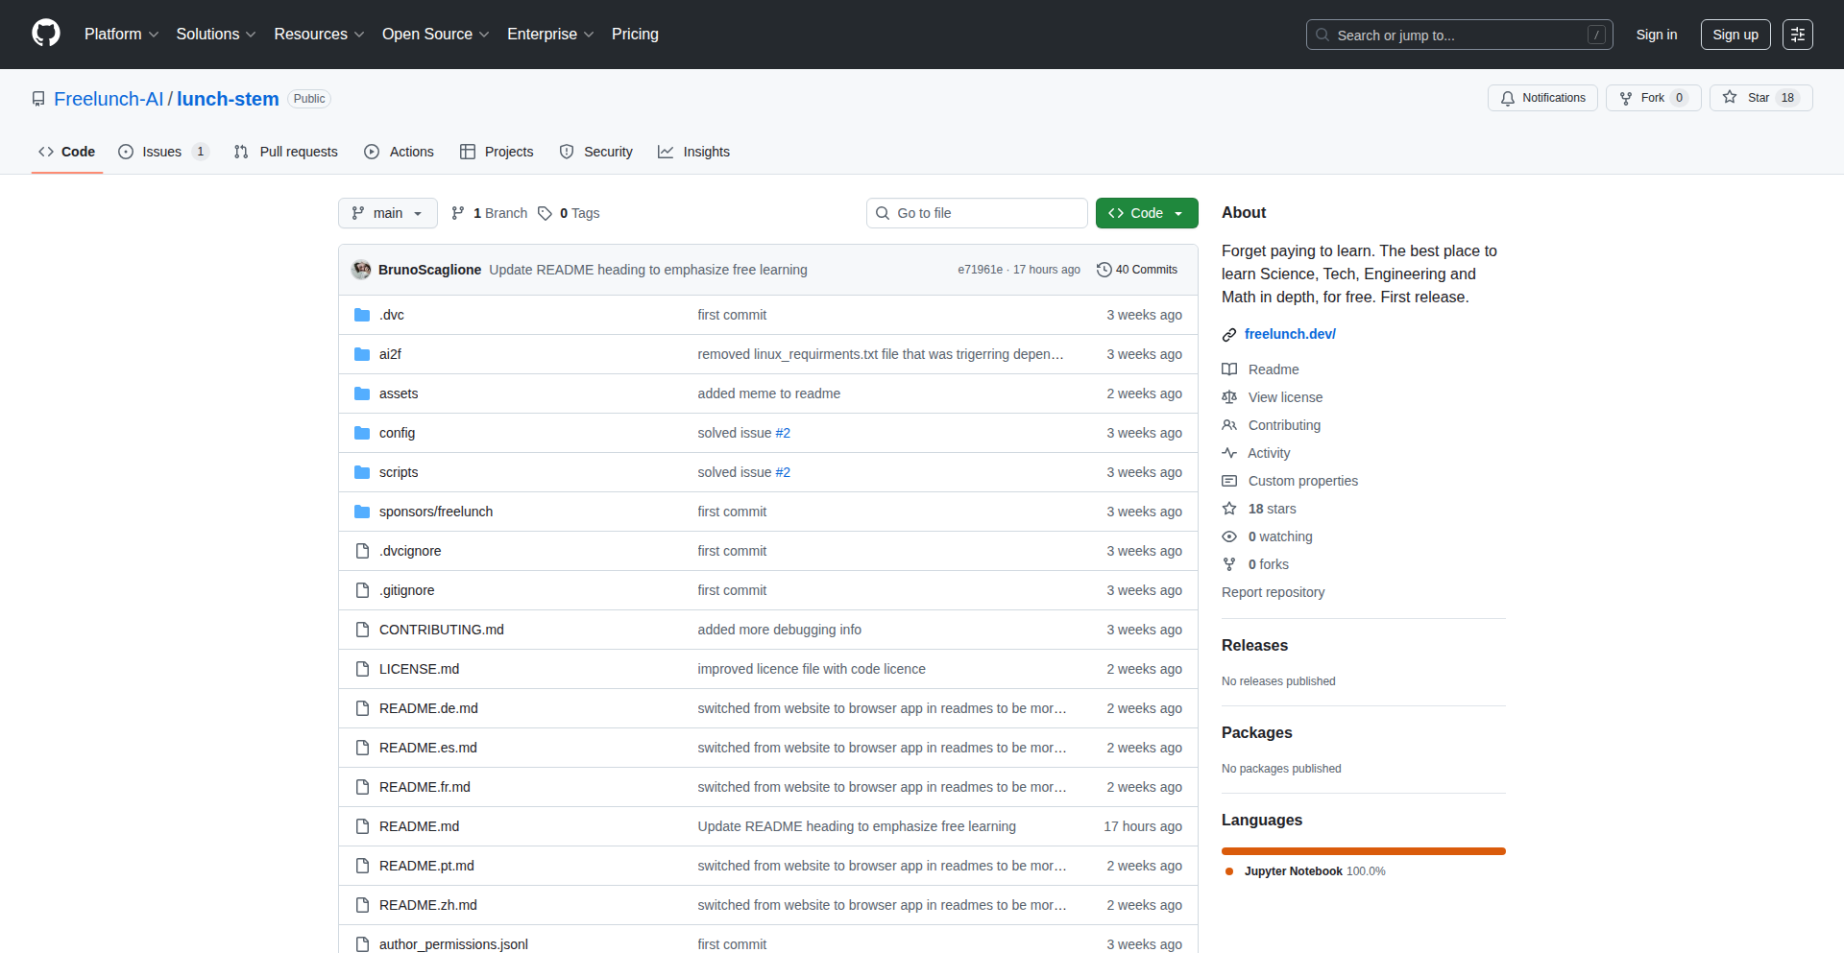This screenshot has height=953, width=1844.
Task: Click the GitHub logo icon
Action: tap(46, 34)
